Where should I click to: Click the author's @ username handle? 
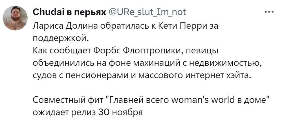pyautogui.click(x=147, y=12)
